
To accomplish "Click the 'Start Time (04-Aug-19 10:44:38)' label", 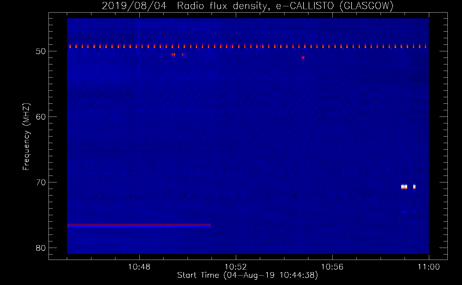I will (x=248, y=275).
